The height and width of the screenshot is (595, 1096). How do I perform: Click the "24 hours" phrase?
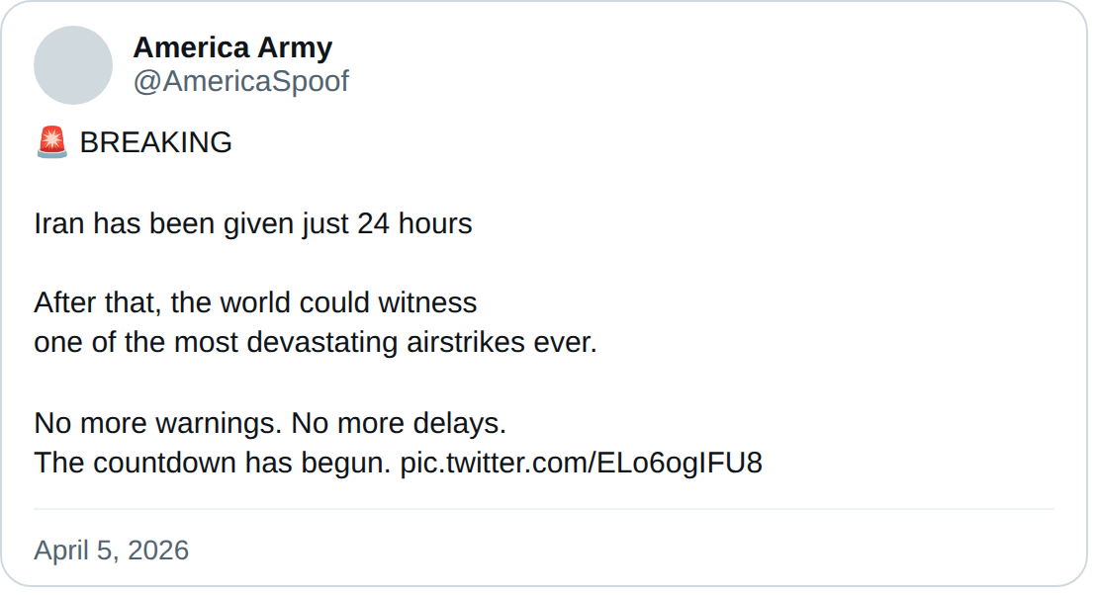(414, 224)
